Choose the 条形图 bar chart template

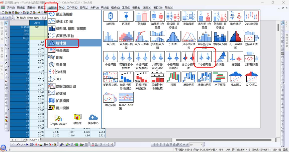(142, 18)
